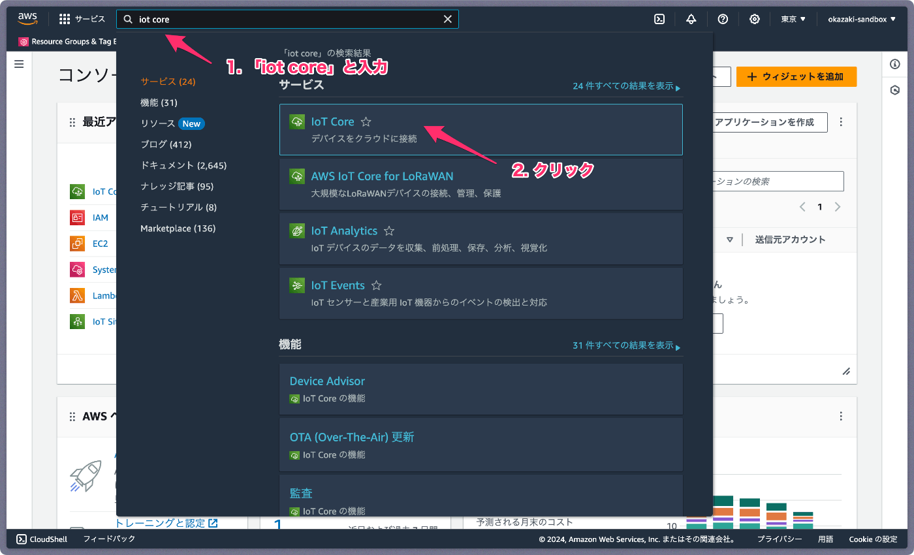The width and height of the screenshot is (914, 555).
Task: Open 用語 footer link
Action: (x=825, y=539)
